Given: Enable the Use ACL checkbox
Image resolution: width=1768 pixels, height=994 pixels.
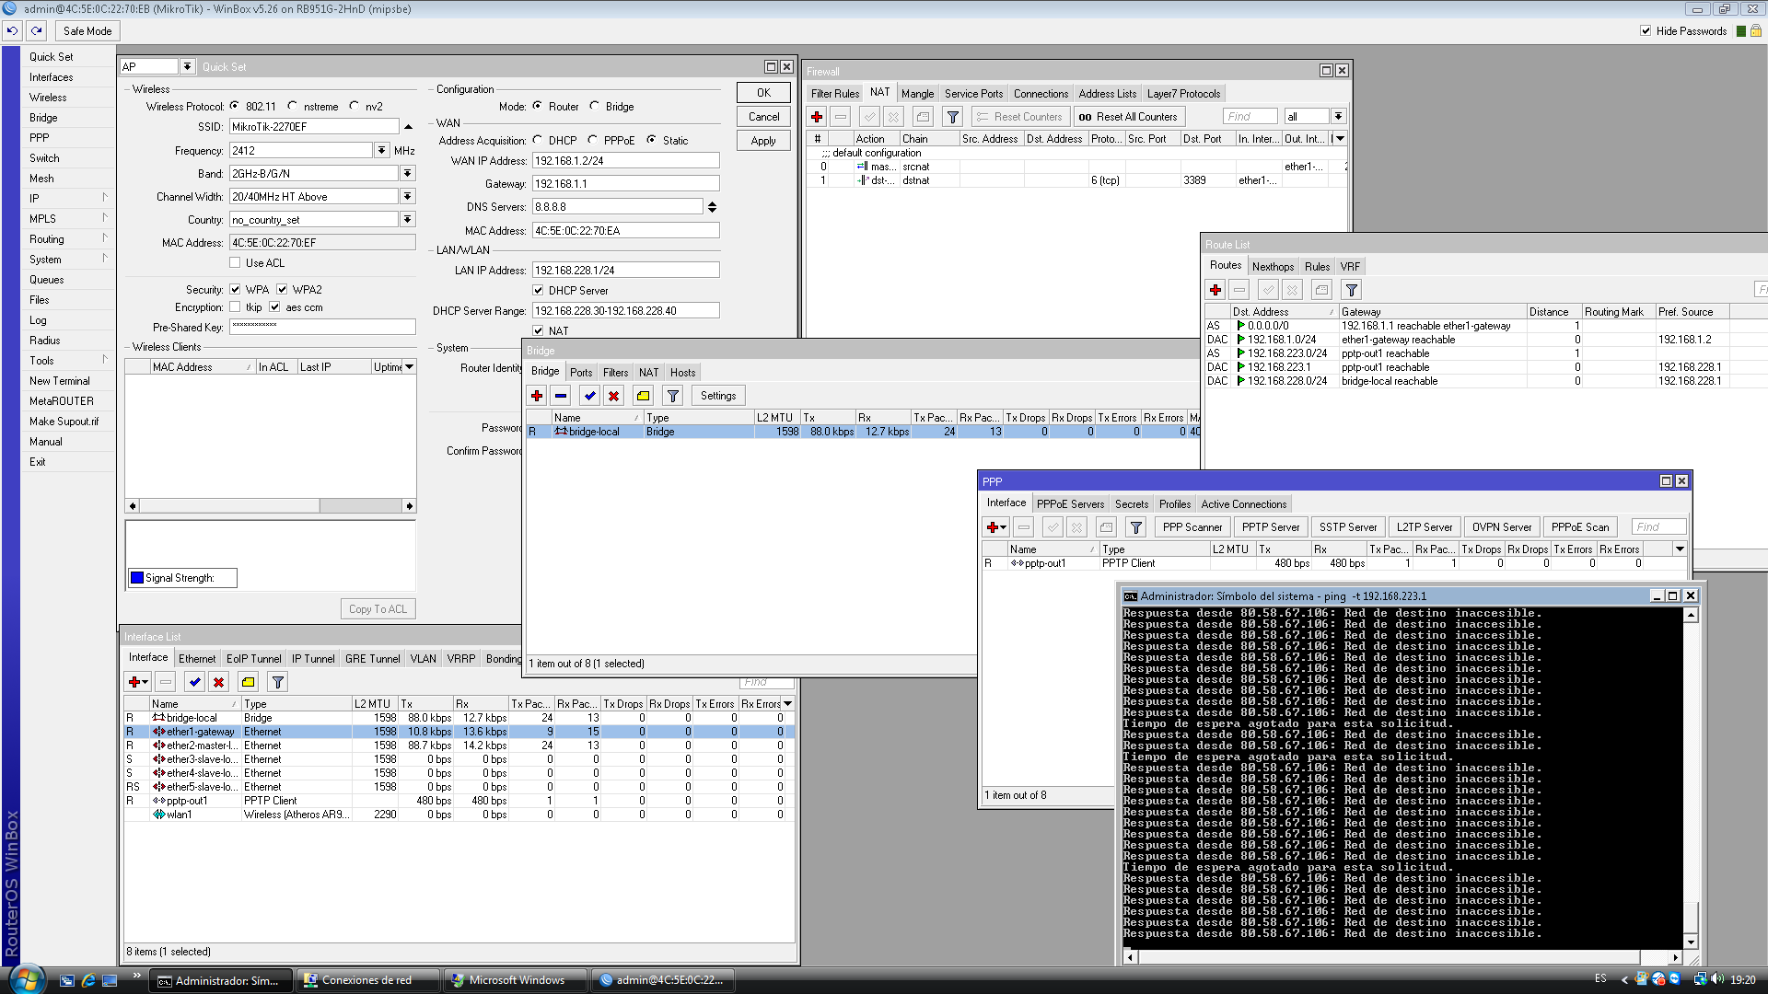Looking at the screenshot, I should [235, 263].
